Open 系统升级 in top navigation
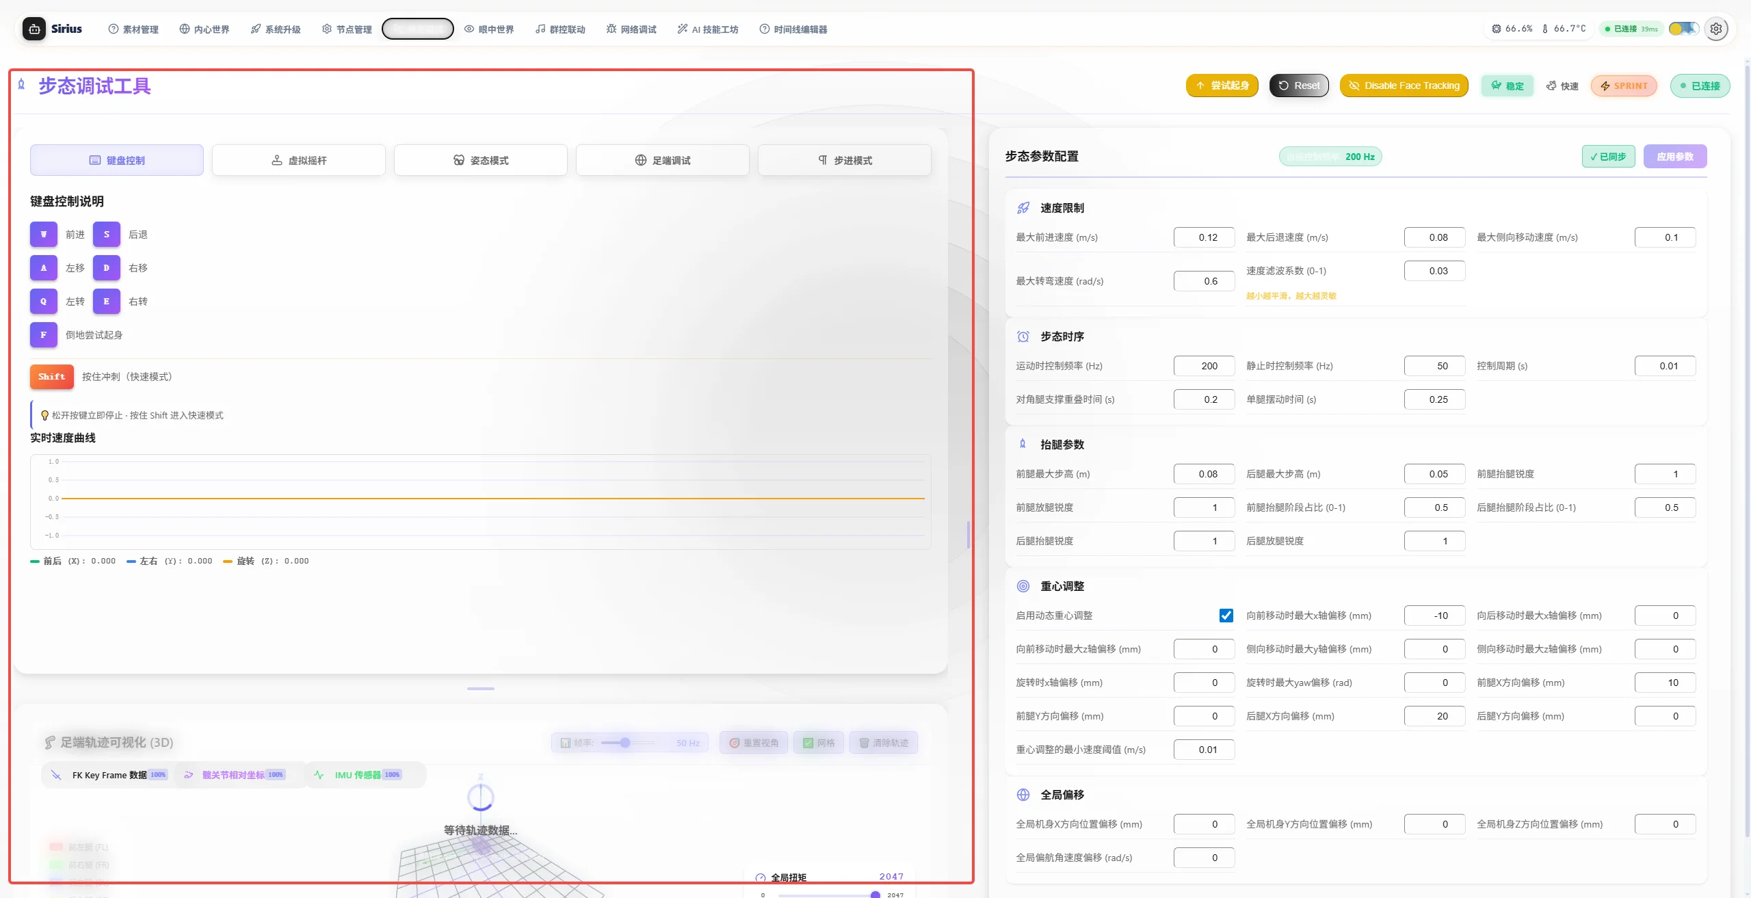The width and height of the screenshot is (1751, 898). (x=276, y=29)
